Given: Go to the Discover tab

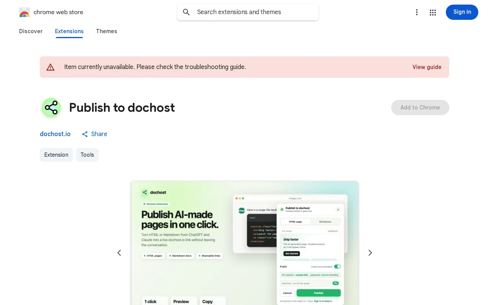Looking at the screenshot, I should tap(31, 31).
